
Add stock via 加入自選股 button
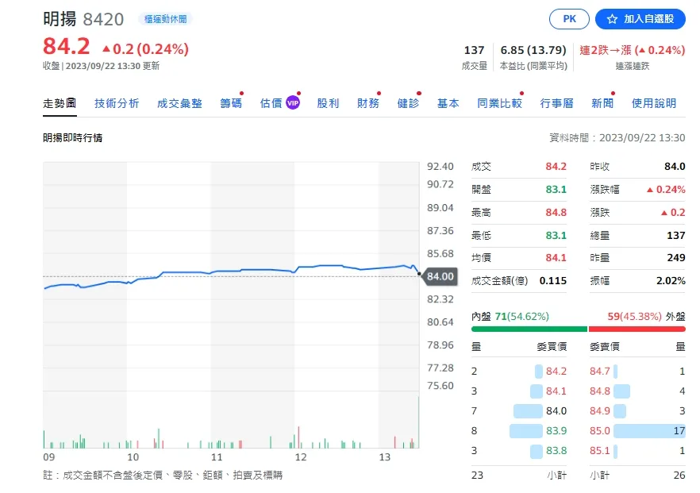(640, 19)
